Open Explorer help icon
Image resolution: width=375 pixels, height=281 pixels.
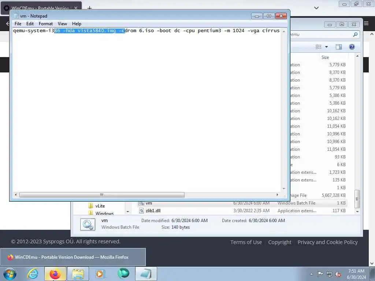352,47
